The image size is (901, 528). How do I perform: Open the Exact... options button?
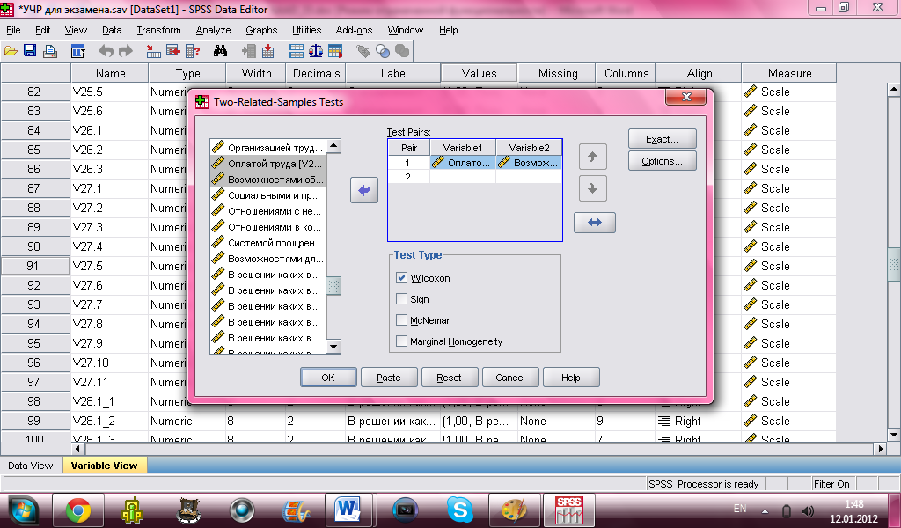pos(663,139)
